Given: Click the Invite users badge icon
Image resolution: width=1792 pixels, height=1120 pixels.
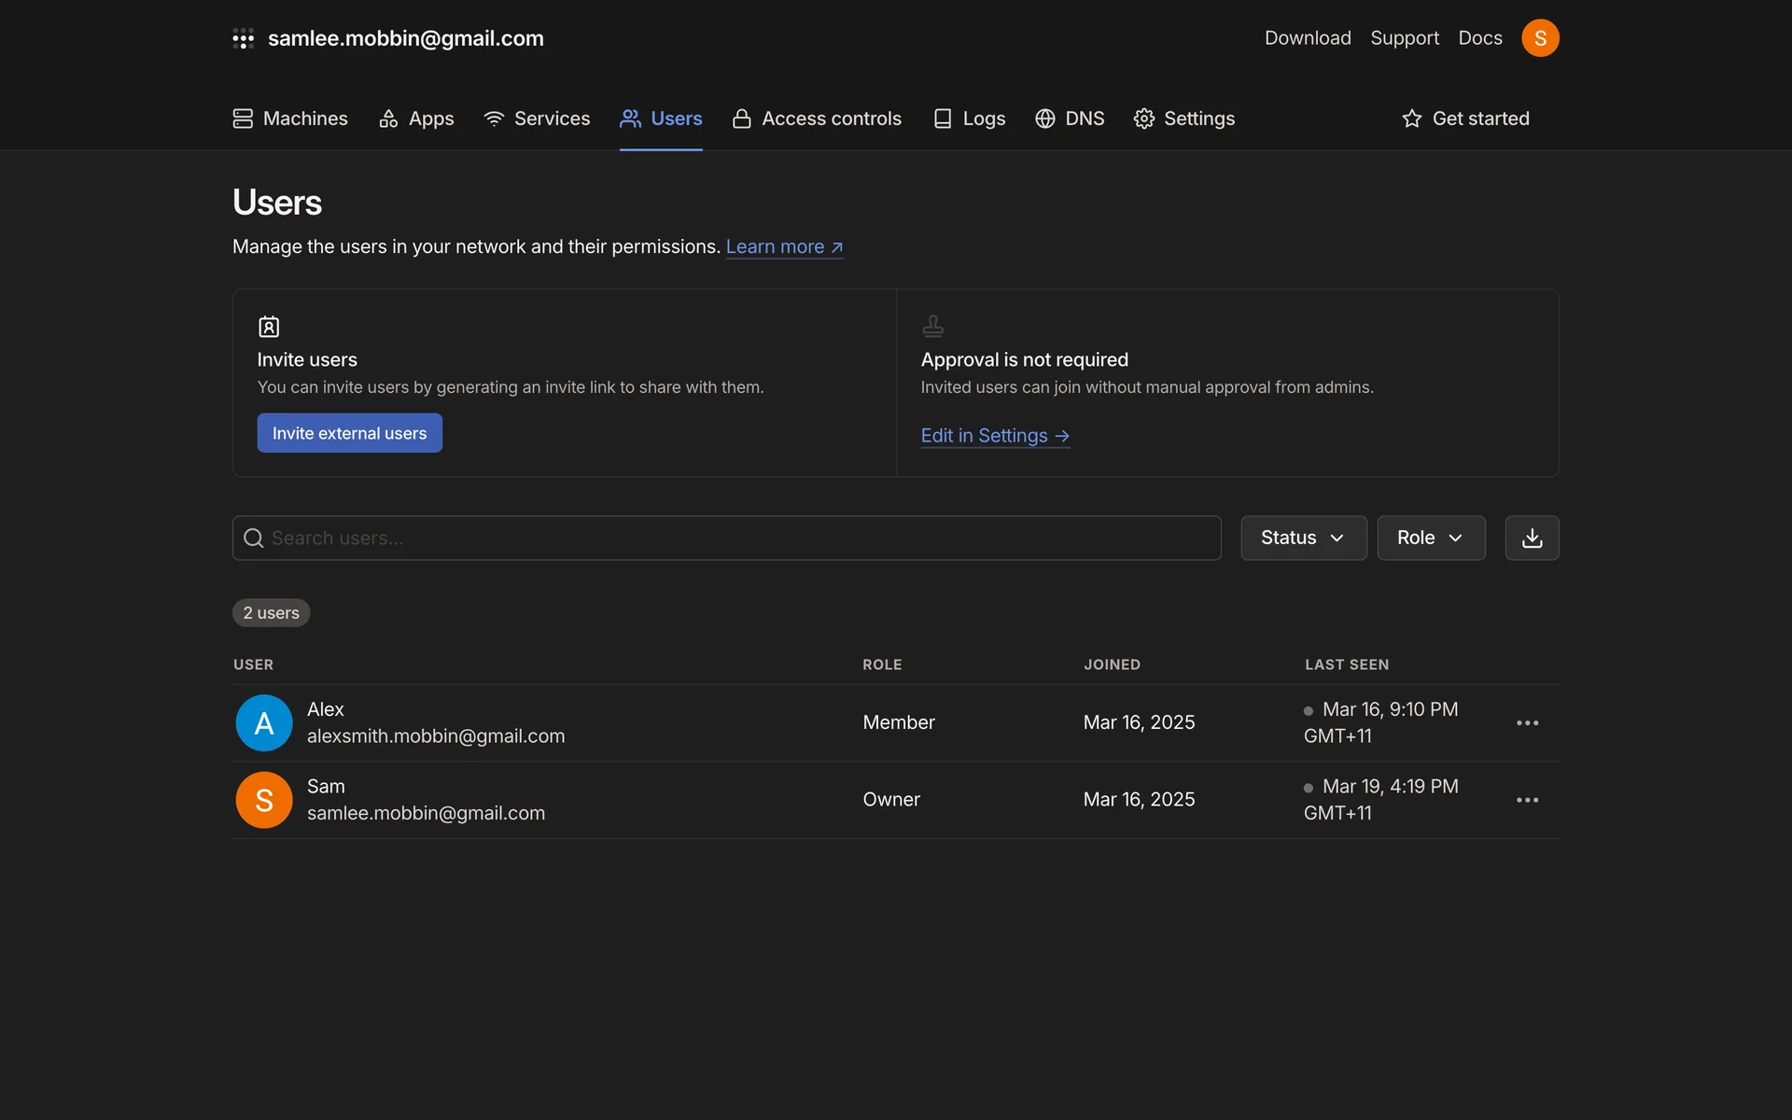Looking at the screenshot, I should click(x=269, y=327).
